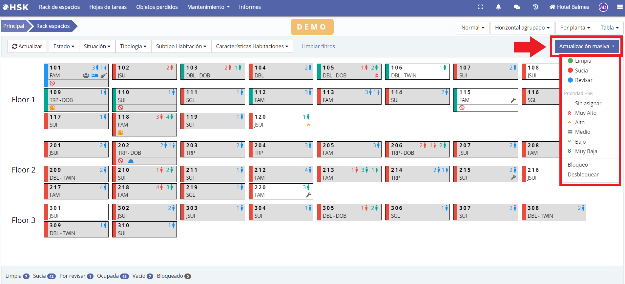This screenshot has width=625, height=284.
Task: Open the chat messages icon
Action: (x=517, y=7)
